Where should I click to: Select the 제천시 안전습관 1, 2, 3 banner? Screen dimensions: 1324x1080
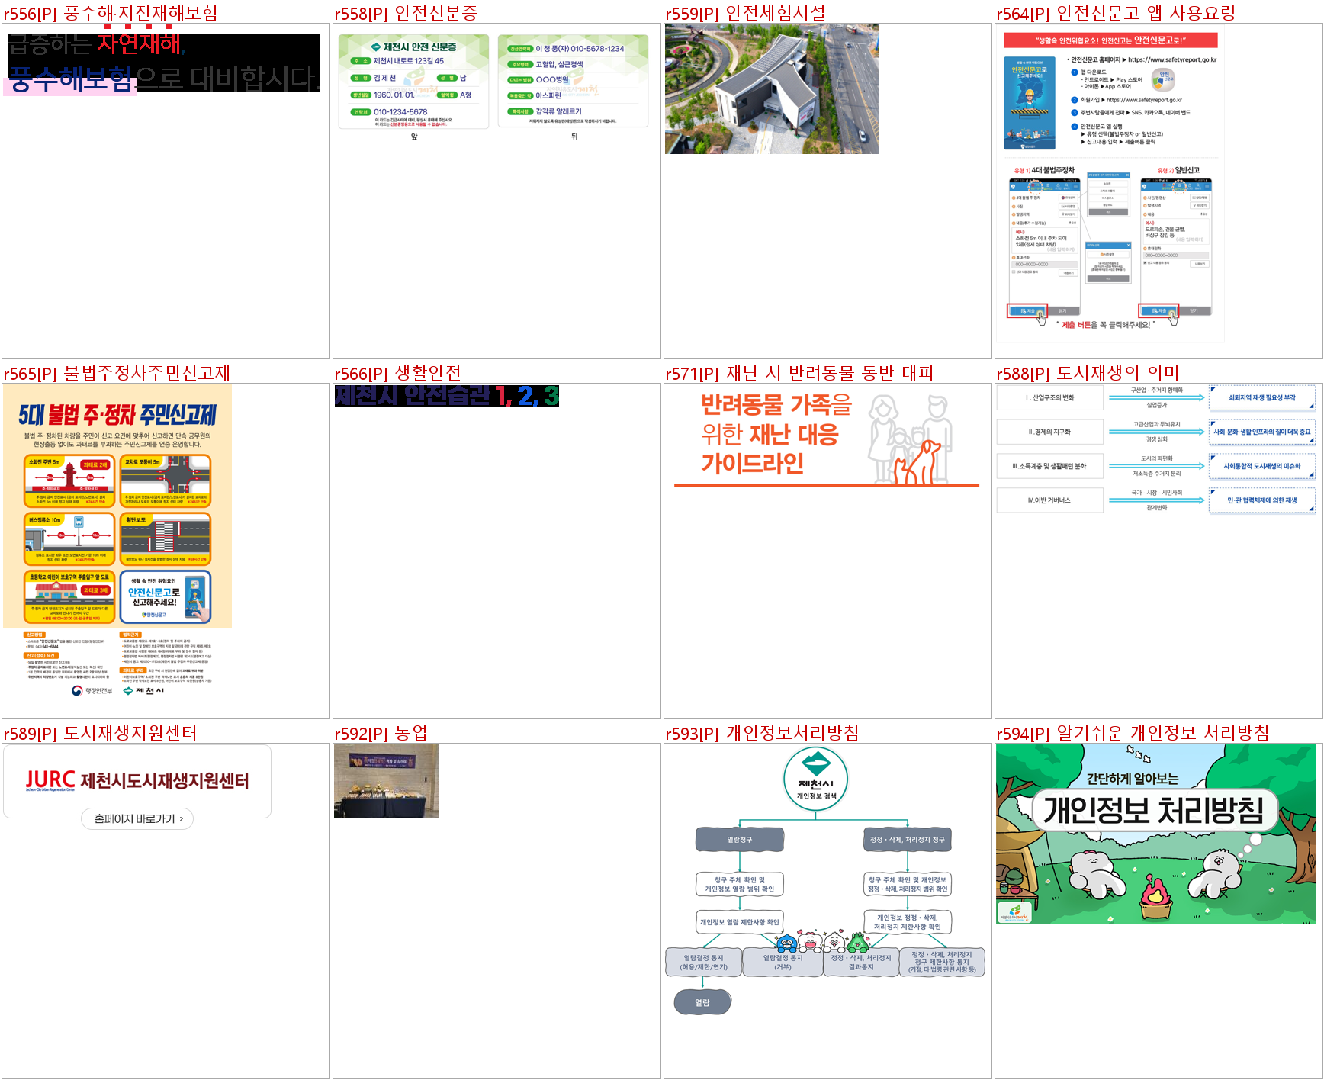coord(447,396)
